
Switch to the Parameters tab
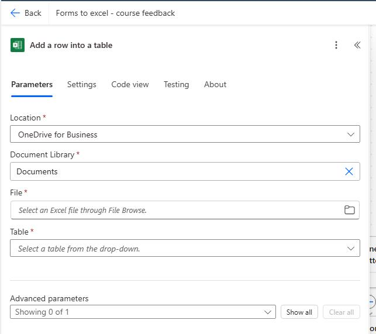tap(32, 84)
